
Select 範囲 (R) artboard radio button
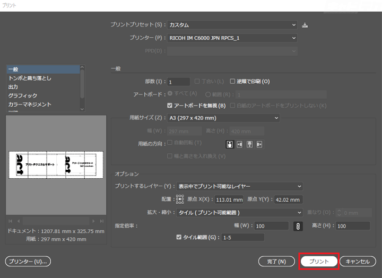click(x=208, y=94)
